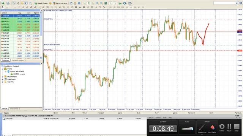
Task: Select USDCHF row in Market Watch
Action: [20, 16]
